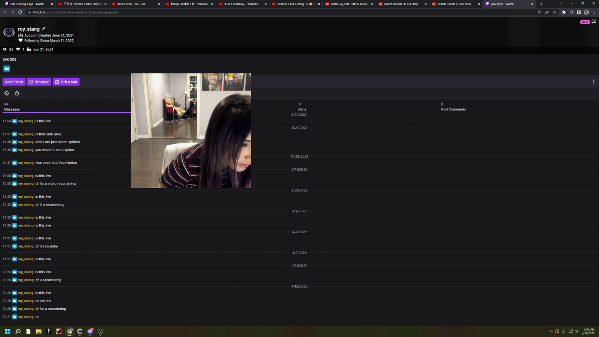This screenshot has width=599, height=337.
Task: Click the microphone tray icon
Action: [563, 331]
